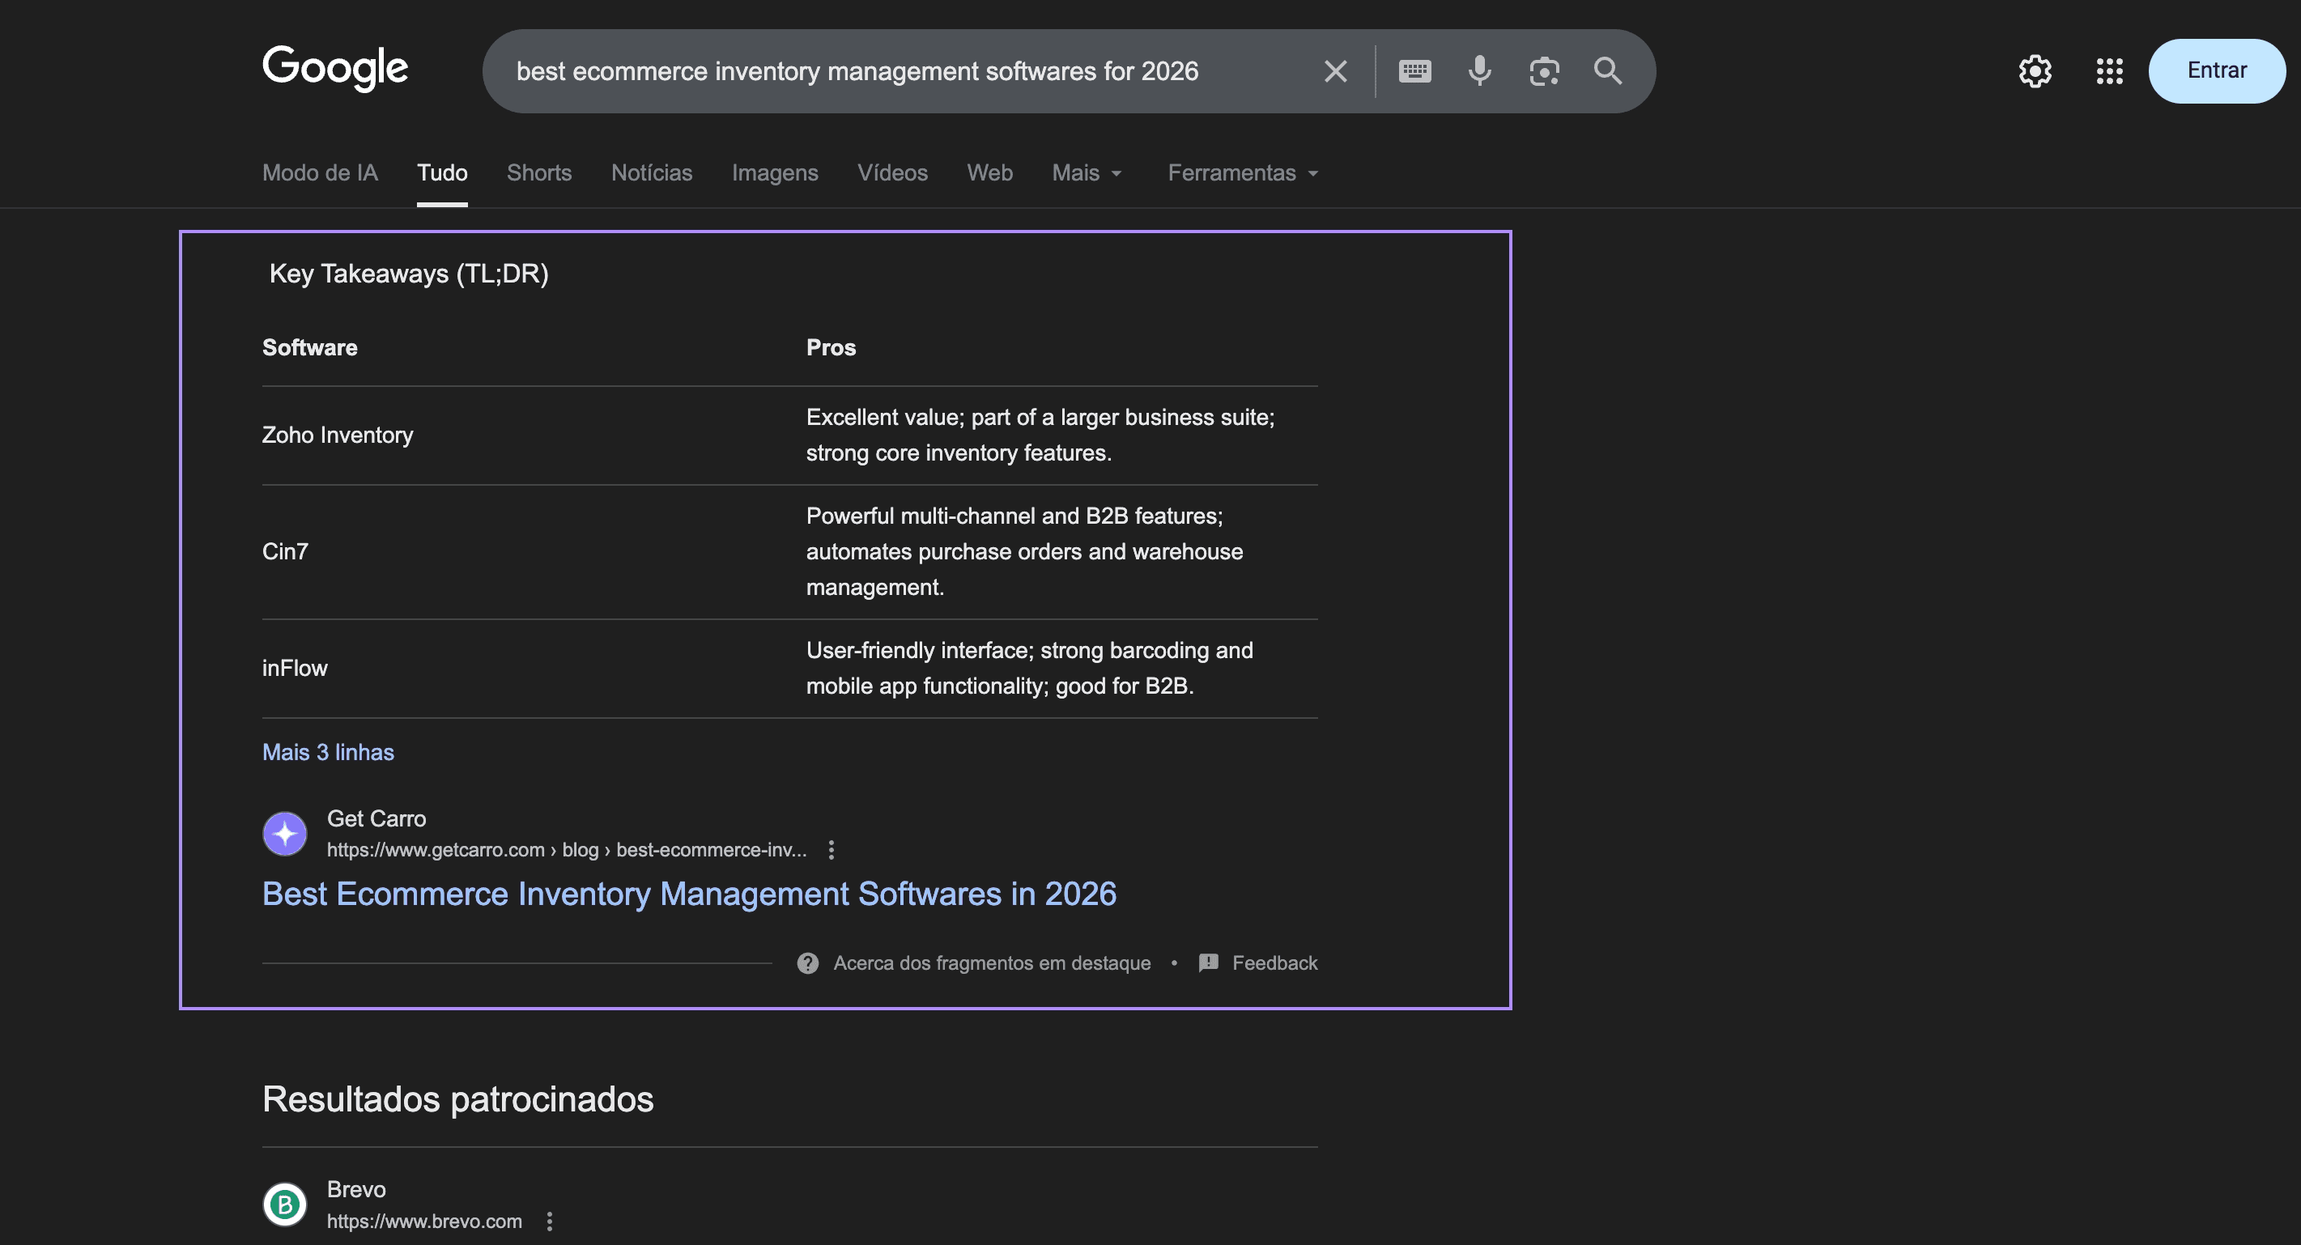Click the Pros column header

click(x=831, y=347)
